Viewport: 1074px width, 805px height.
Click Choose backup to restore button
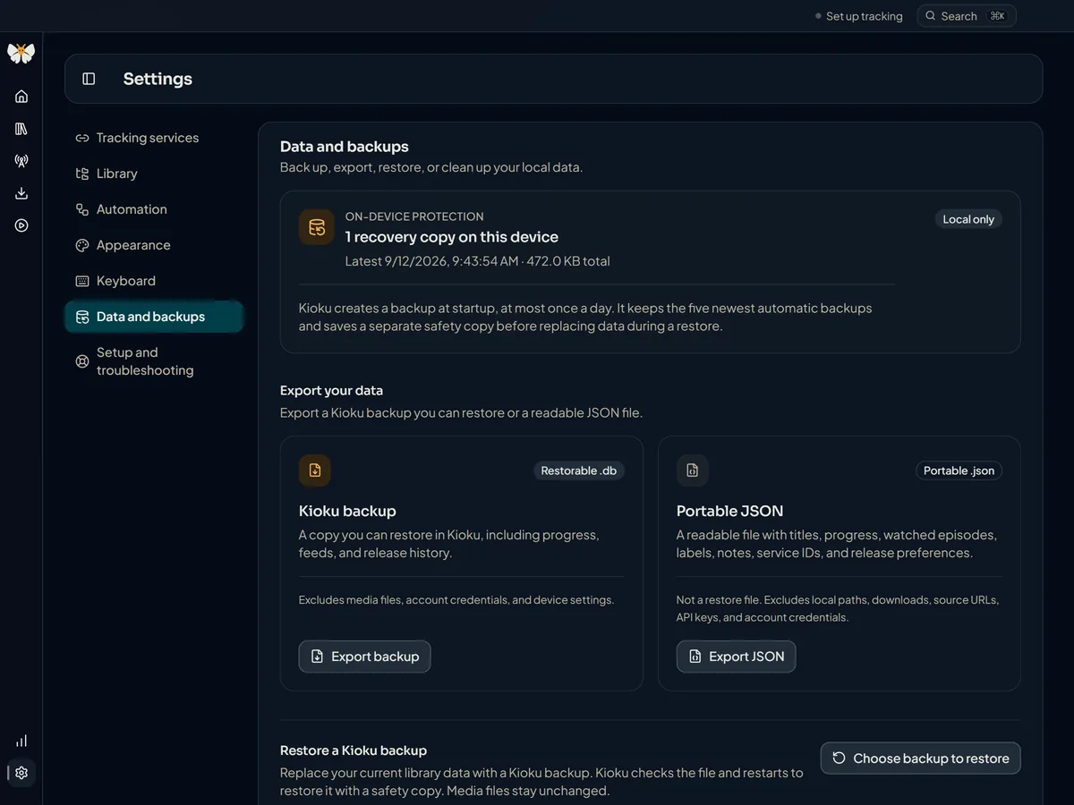pos(920,758)
